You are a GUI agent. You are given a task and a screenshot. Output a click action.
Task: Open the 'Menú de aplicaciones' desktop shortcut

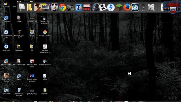point(45,49)
